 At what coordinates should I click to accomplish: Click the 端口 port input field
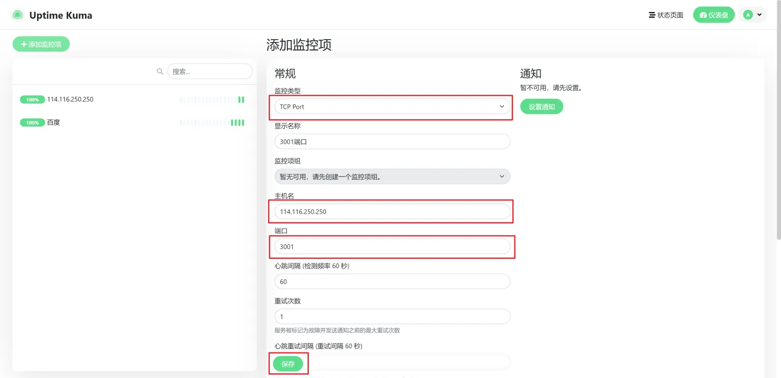tap(392, 247)
